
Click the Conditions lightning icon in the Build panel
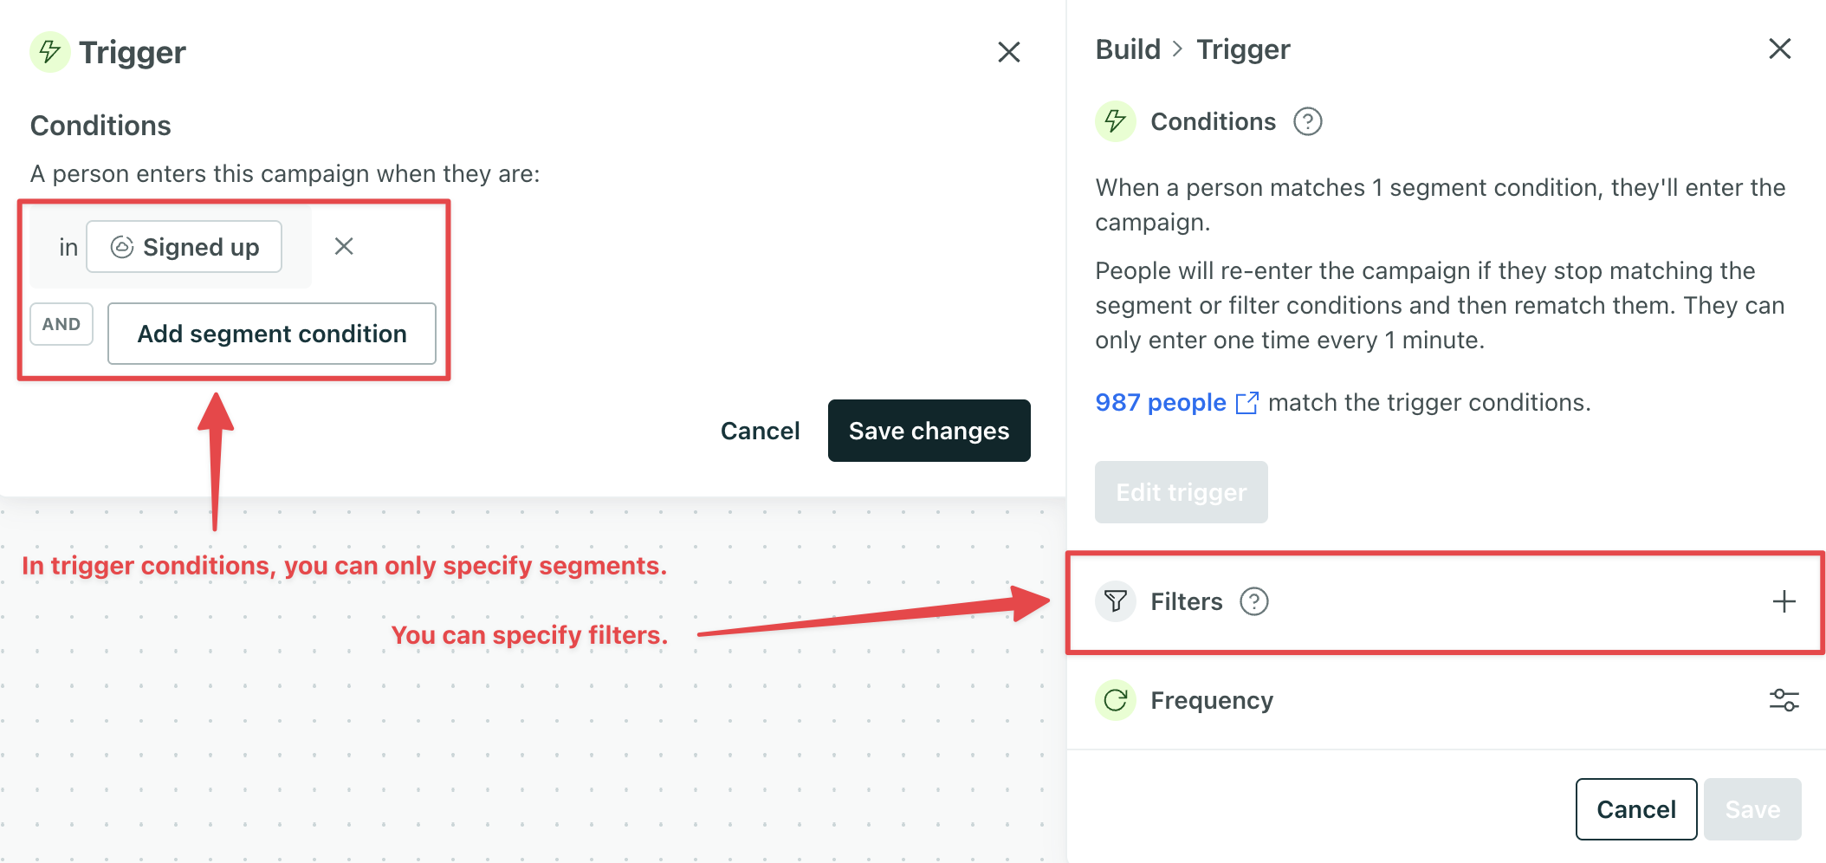tap(1116, 121)
